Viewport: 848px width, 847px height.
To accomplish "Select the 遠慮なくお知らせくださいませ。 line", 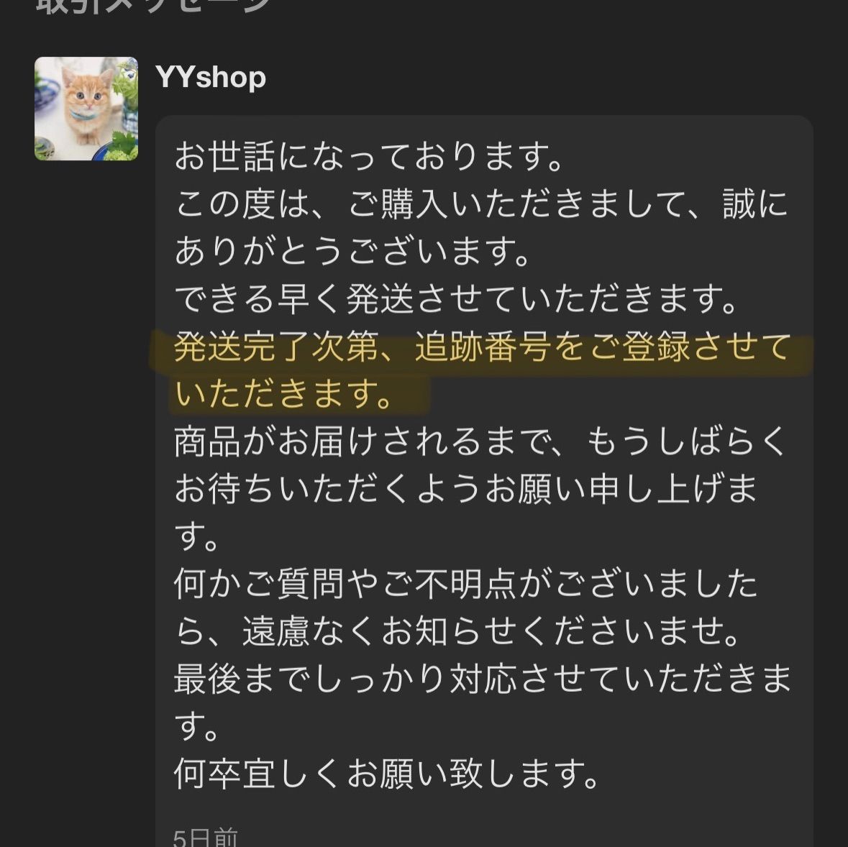I will click(x=491, y=632).
